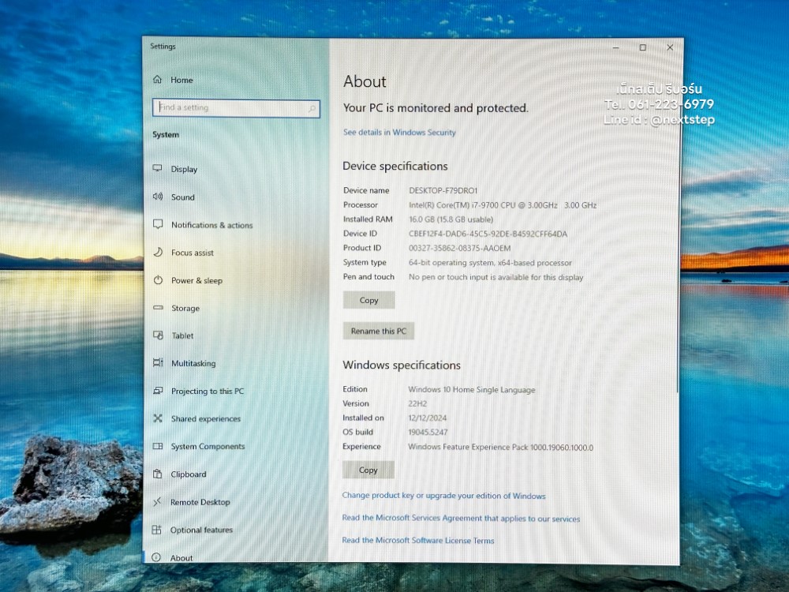The width and height of the screenshot is (789, 592).
Task: Click the Clipboard icon in sidebar
Action: 157,474
